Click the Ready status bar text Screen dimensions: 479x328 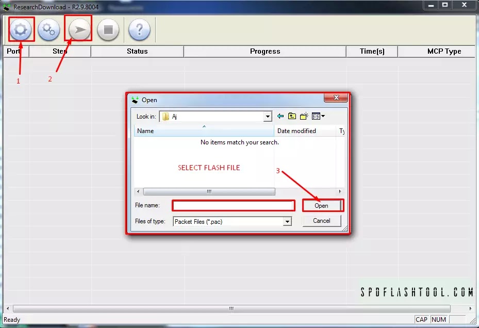12,320
